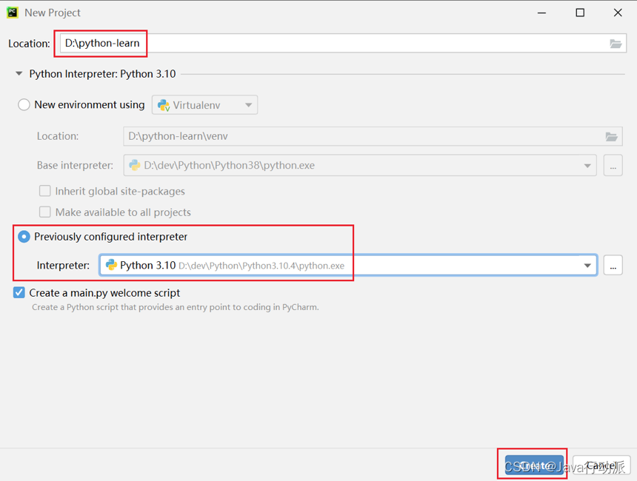
Task: Open interpreter settings with the ellipsis button
Action: click(613, 265)
